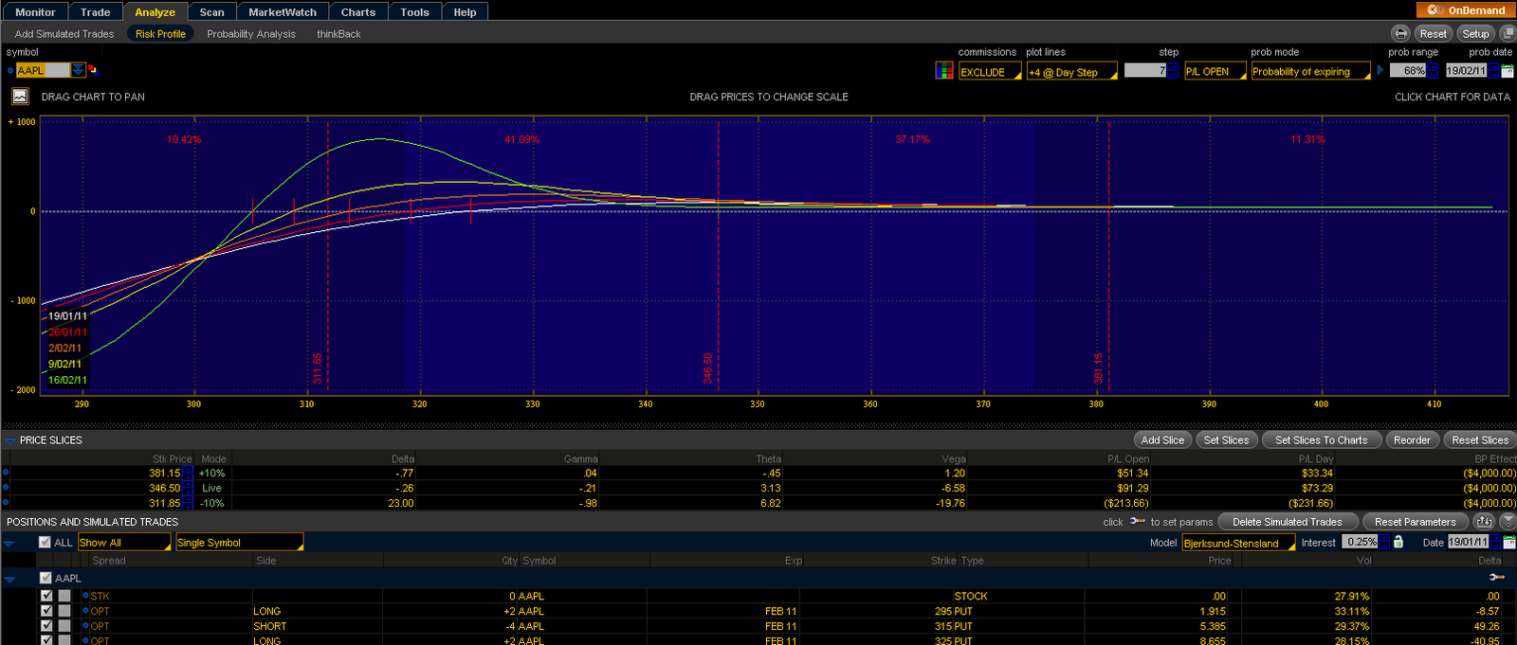Switch to the MarketWatch tab
This screenshot has width=1517, height=645.
point(283,12)
